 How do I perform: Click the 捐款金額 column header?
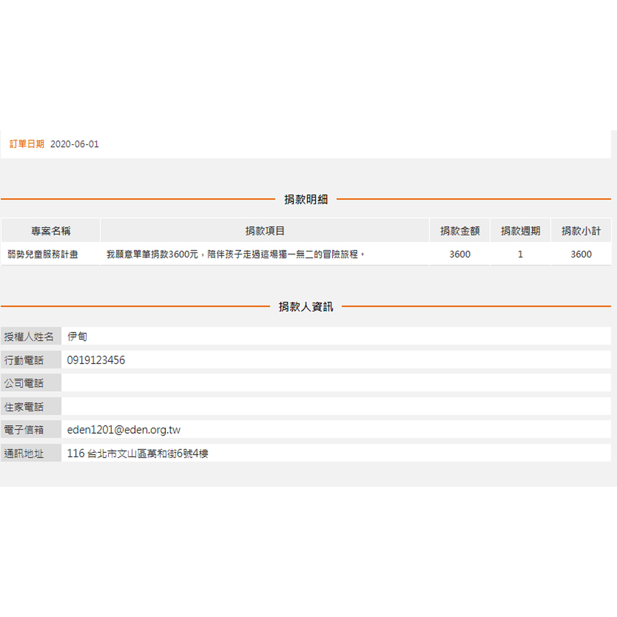pyautogui.click(x=460, y=231)
